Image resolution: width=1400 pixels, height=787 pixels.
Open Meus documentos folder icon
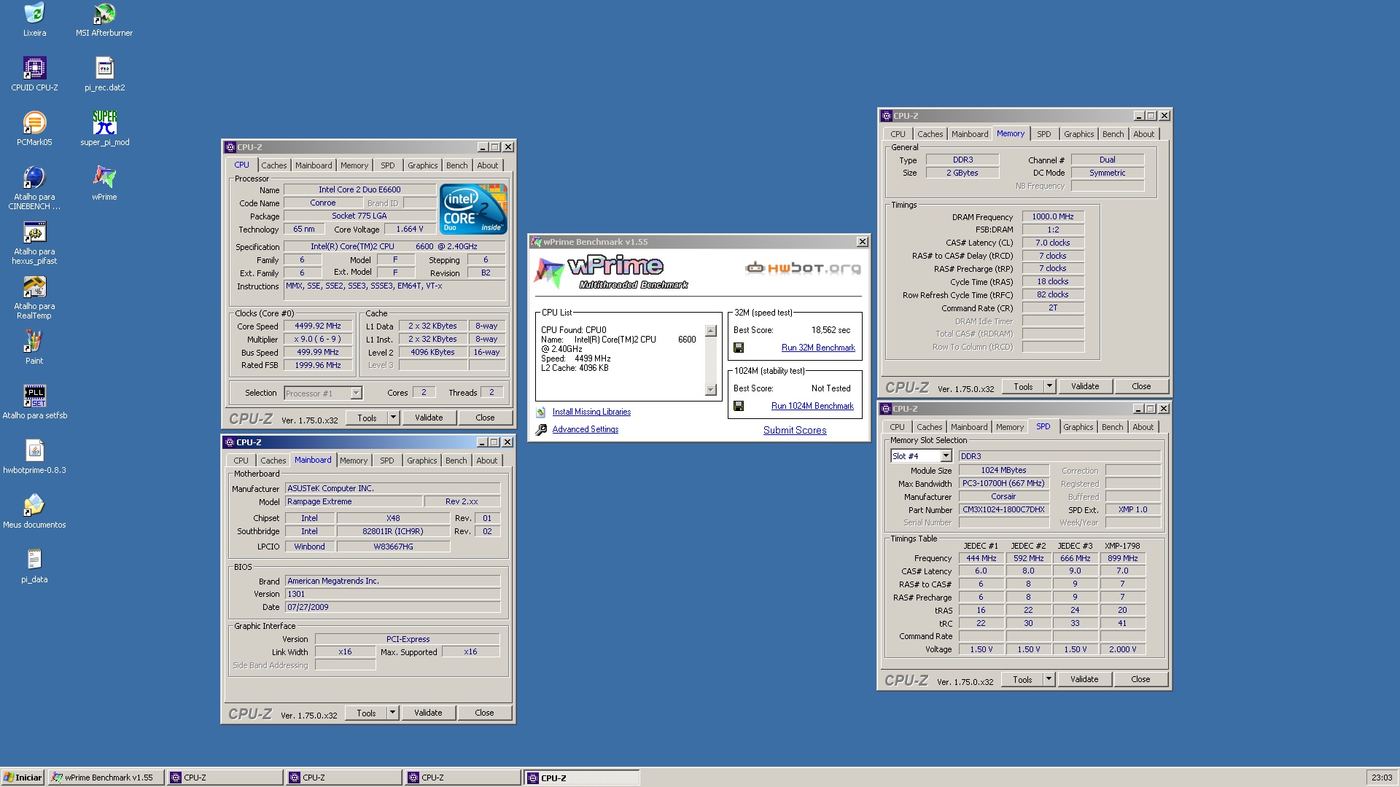[x=34, y=506]
